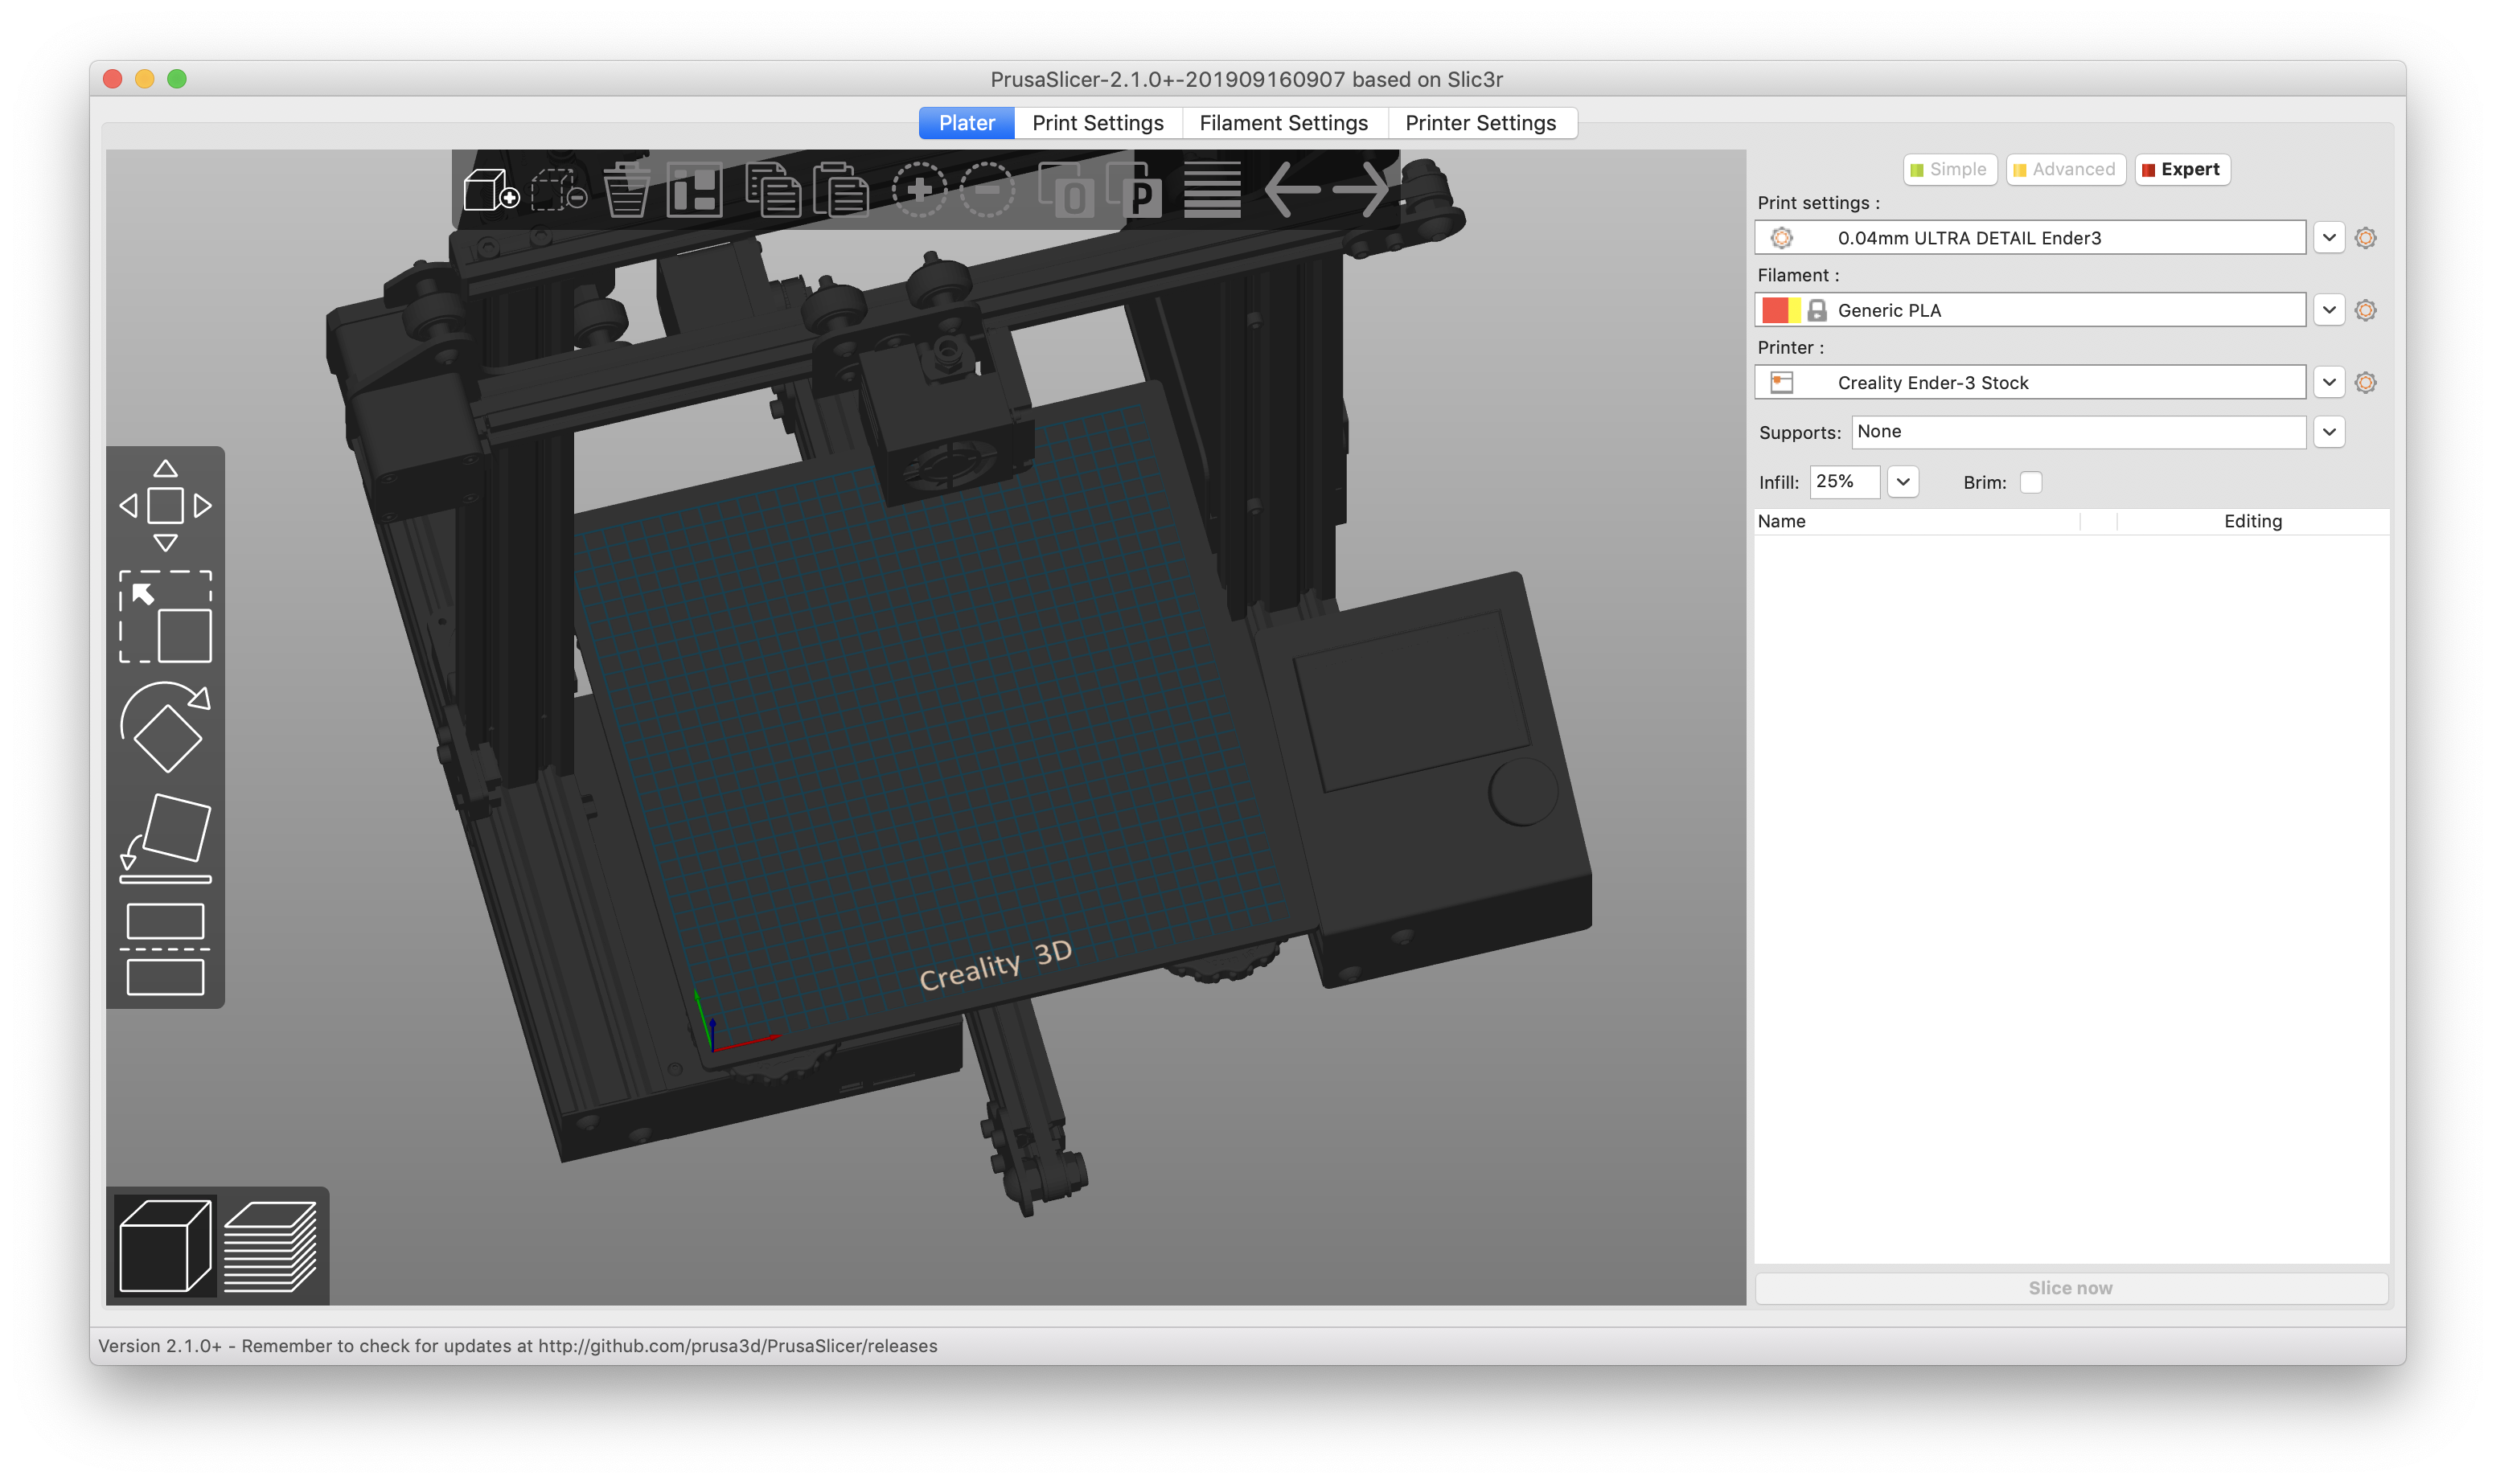The image size is (2496, 1484).
Task: Switch to Simple mode
Action: 1949,169
